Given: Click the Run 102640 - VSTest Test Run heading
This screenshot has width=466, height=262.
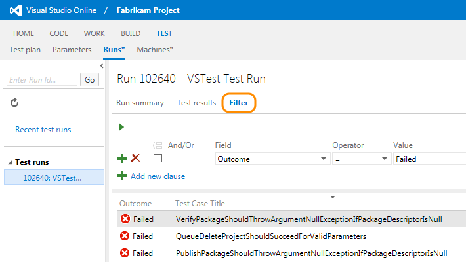Looking at the screenshot, I should pos(191,79).
